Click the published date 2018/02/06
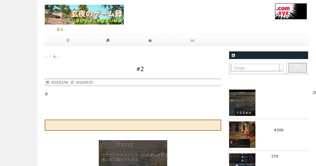 pyautogui.click(x=60, y=82)
